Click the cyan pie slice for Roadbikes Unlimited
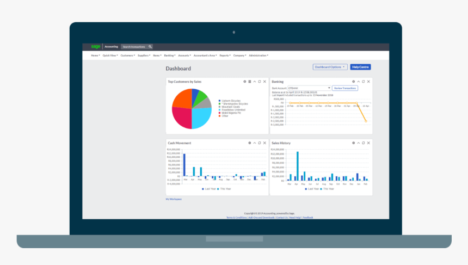Viewport: 468px width, 265px height. (x=201, y=117)
